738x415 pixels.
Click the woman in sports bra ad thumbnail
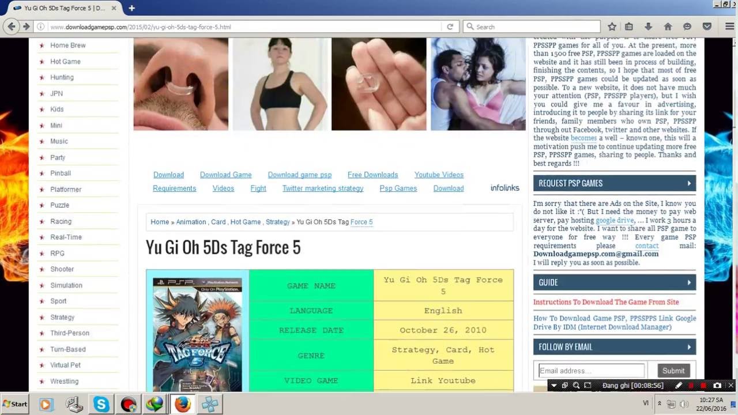coord(280,84)
